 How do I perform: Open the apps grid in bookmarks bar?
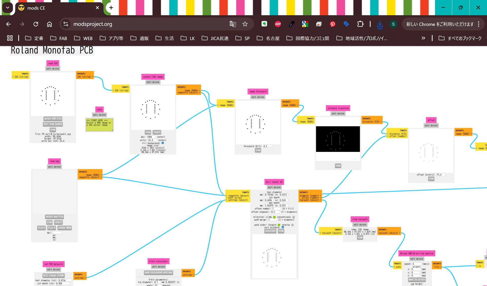10,38
